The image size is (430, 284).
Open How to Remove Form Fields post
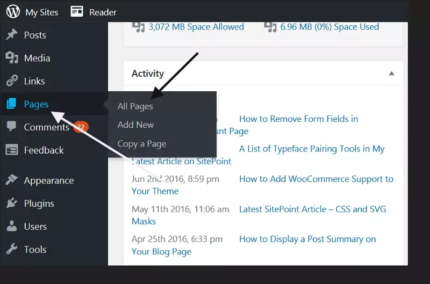click(299, 119)
